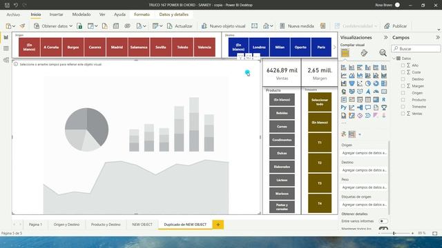Click the Save icon in title bar
The height and width of the screenshot is (248, 442).
7,5
